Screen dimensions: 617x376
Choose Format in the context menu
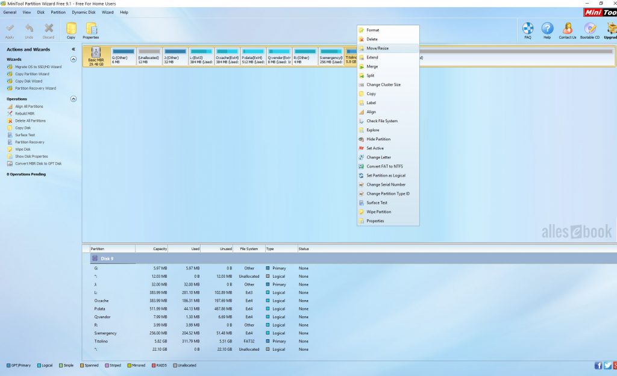point(388,30)
